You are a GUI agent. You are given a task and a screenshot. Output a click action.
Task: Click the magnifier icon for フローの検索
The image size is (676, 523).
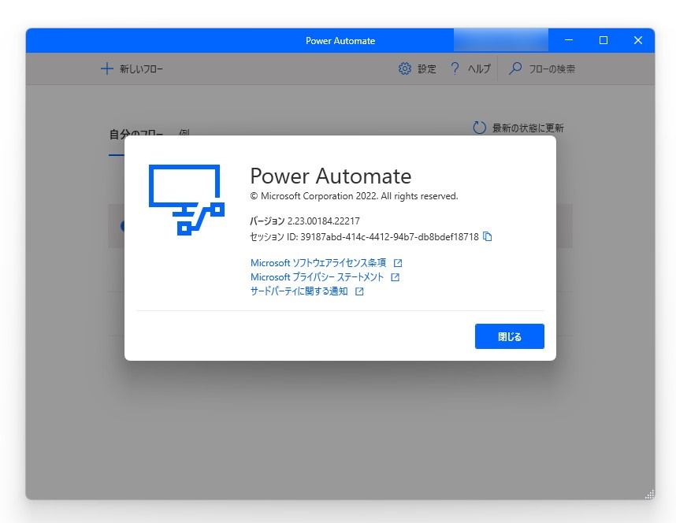click(x=515, y=69)
